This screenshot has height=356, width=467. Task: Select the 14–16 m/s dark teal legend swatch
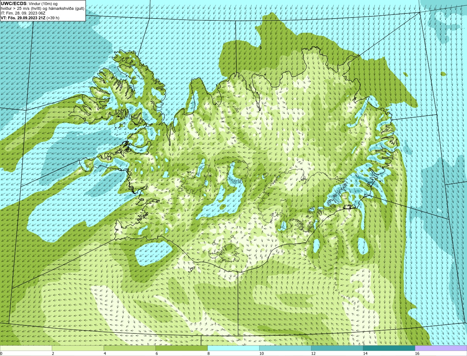[389, 348]
